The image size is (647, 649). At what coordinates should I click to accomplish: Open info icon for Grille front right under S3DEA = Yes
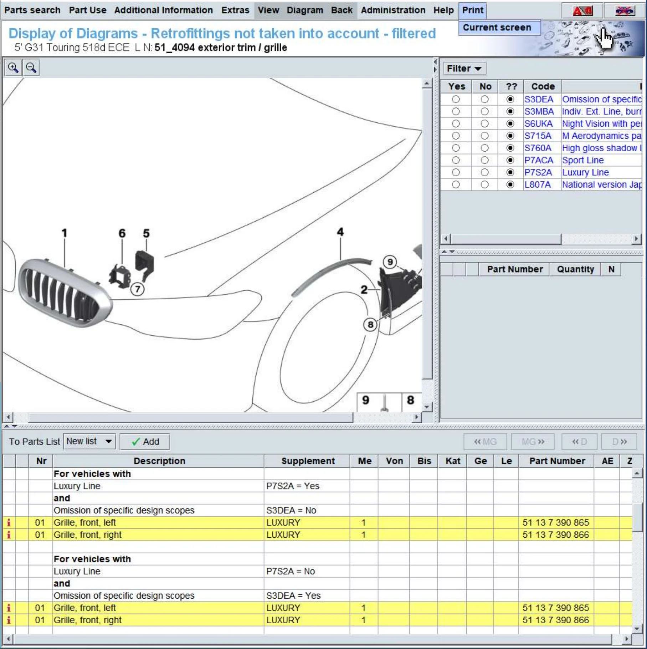9,620
